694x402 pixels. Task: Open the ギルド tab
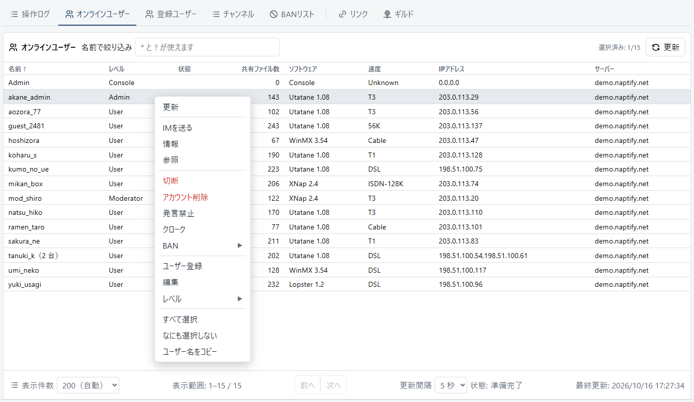click(x=398, y=14)
